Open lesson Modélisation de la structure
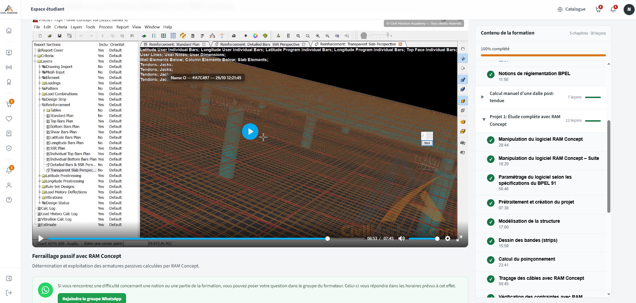 (541, 224)
